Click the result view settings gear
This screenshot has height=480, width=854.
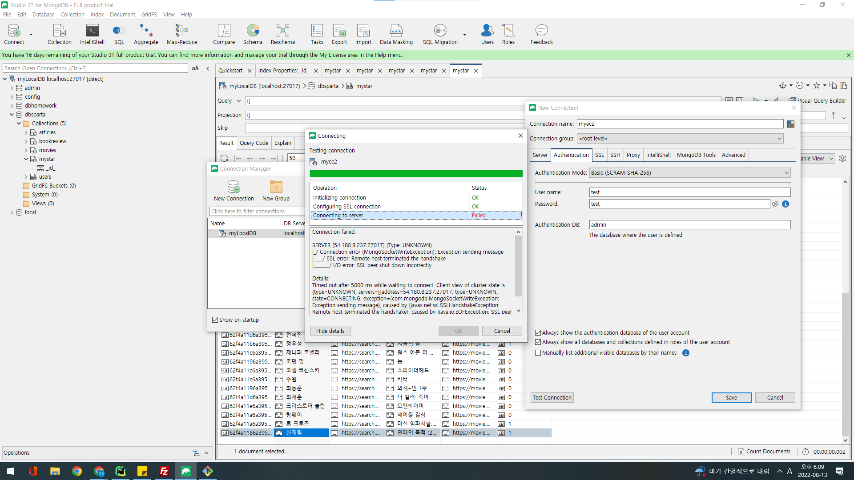pos(842,158)
